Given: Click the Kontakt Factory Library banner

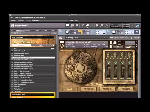Looking at the screenshot, I should 33,96.
